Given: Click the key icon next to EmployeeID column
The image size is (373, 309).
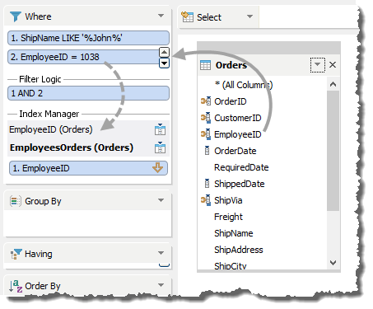Looking at the screenshot, I should click(x=206, y=134).
